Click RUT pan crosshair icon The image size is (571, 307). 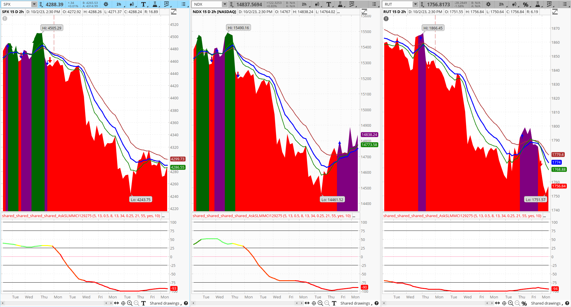(x=504, y=303)
